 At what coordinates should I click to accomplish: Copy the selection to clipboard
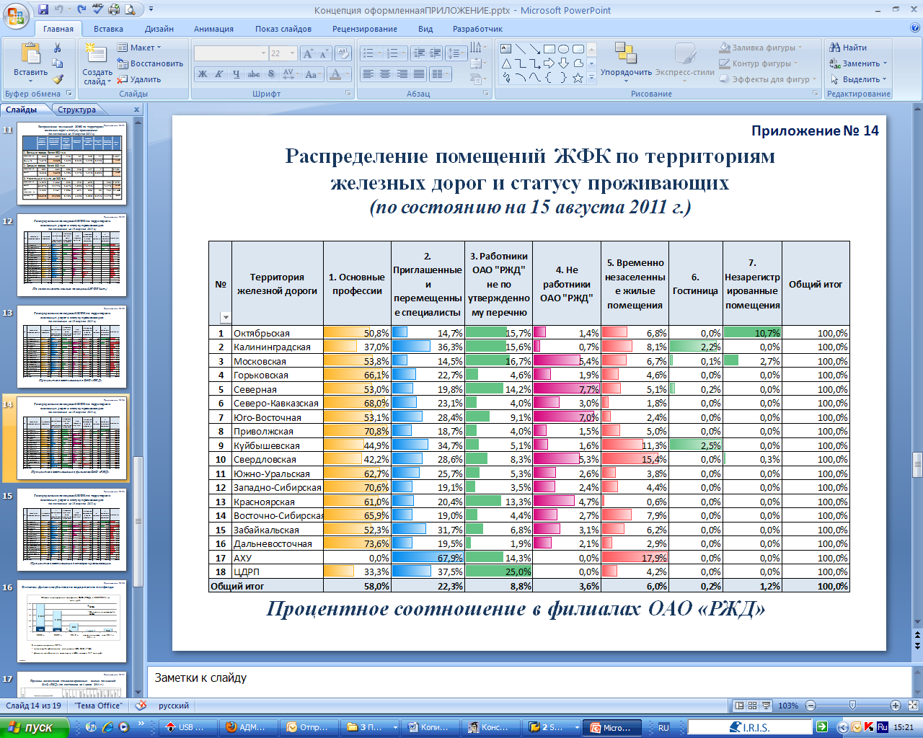pos(58,63)
